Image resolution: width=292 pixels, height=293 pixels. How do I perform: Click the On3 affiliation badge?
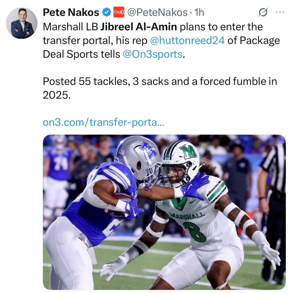click(119, 12)
